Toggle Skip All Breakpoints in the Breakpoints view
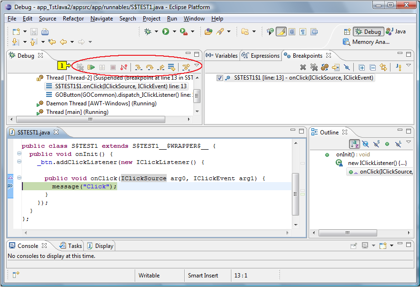The image size is (420, 287). [x=347, y=67]
